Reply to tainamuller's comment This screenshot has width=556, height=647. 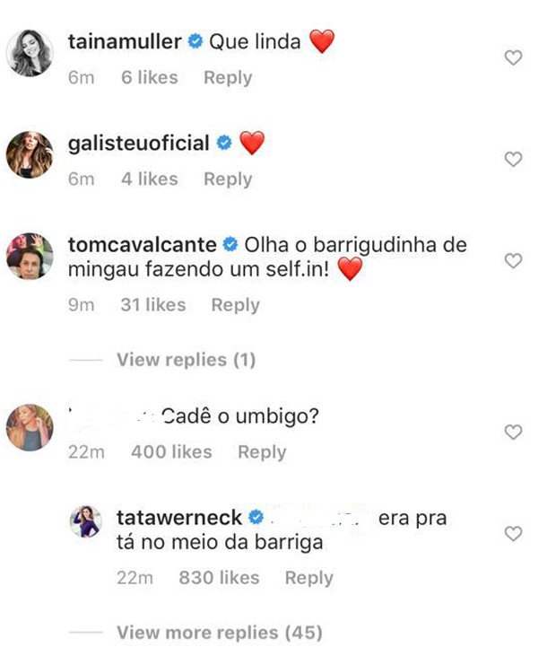tap(228, 78)
